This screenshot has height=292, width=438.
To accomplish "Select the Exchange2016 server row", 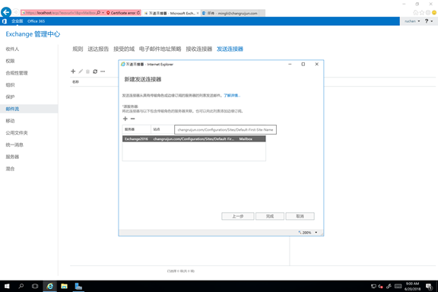I will [x=194, y=139].
